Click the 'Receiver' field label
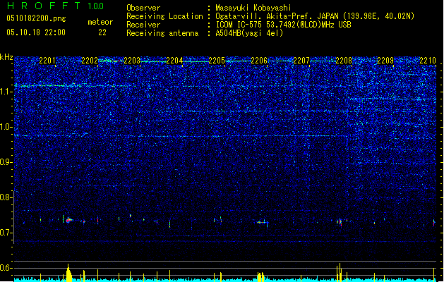444x282 pixels. [143, 25]
